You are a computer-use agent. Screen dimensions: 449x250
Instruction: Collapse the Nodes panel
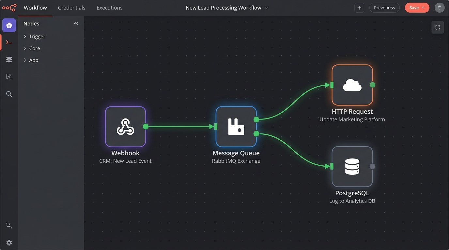pos(76,24)
